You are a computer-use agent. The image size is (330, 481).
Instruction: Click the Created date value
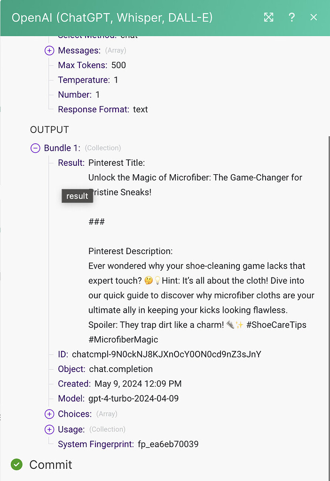point(138,384)
